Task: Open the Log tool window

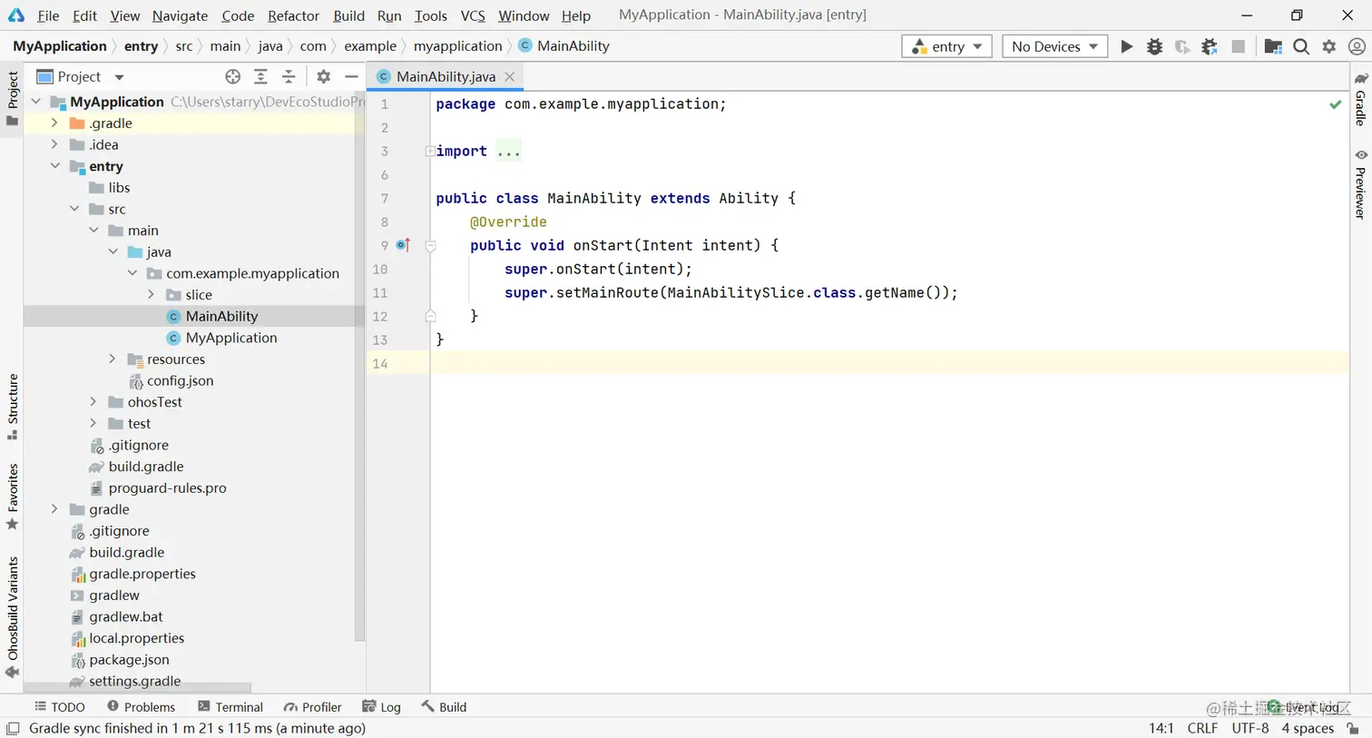Action: (381, 707)
